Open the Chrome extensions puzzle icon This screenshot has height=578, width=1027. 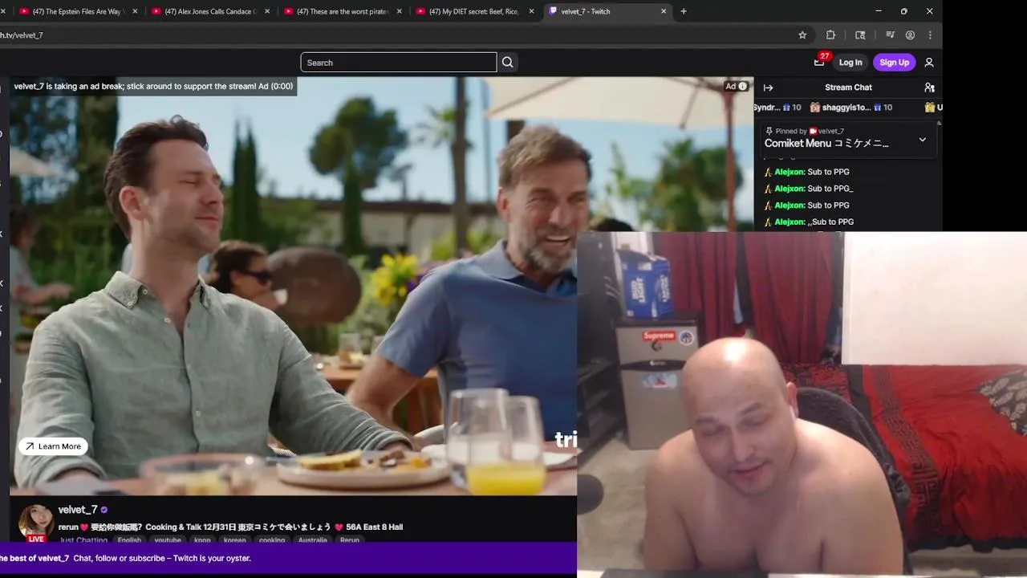coord(830,35)
